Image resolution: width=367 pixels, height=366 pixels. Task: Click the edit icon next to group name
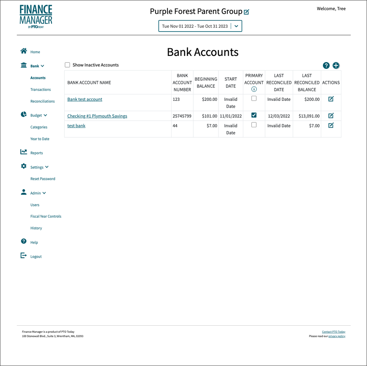(x=247, y=12)
